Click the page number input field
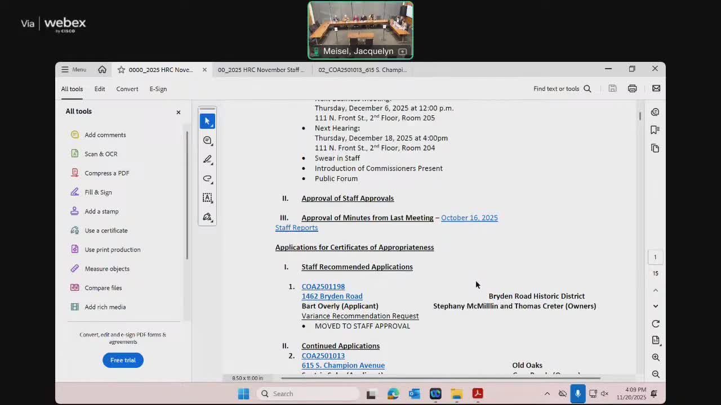The height and width of the screenshot is (405, 721). click(x=655, y=256)
